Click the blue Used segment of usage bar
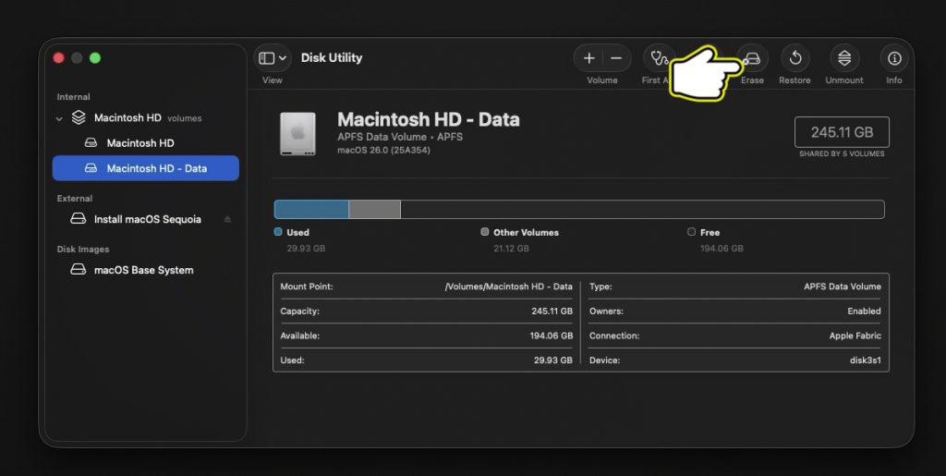This screenshot has width=946, height=476. pyautogui.click(x=311, y=210)
